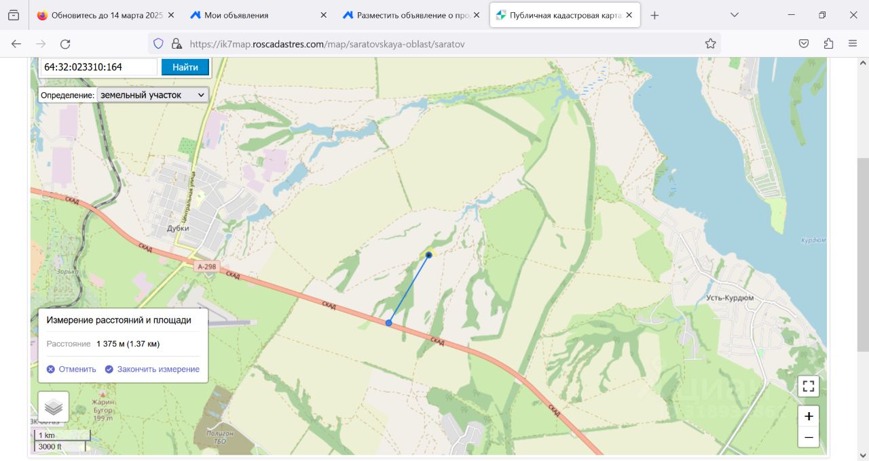Viewport: 869px width, 461px height.
Task: Open Firefox application menu
Action: point(853,43)
